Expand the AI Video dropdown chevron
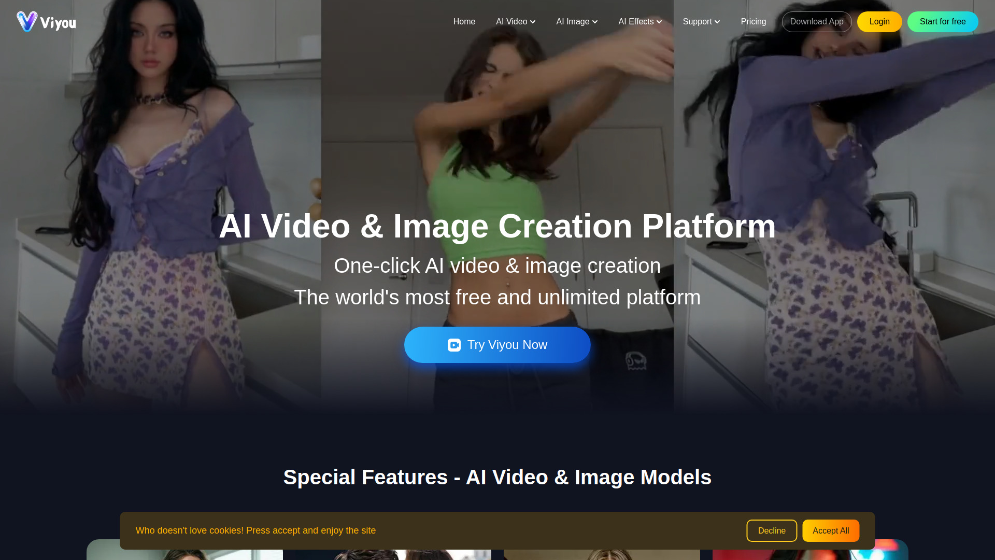 [x=533, y=22]
